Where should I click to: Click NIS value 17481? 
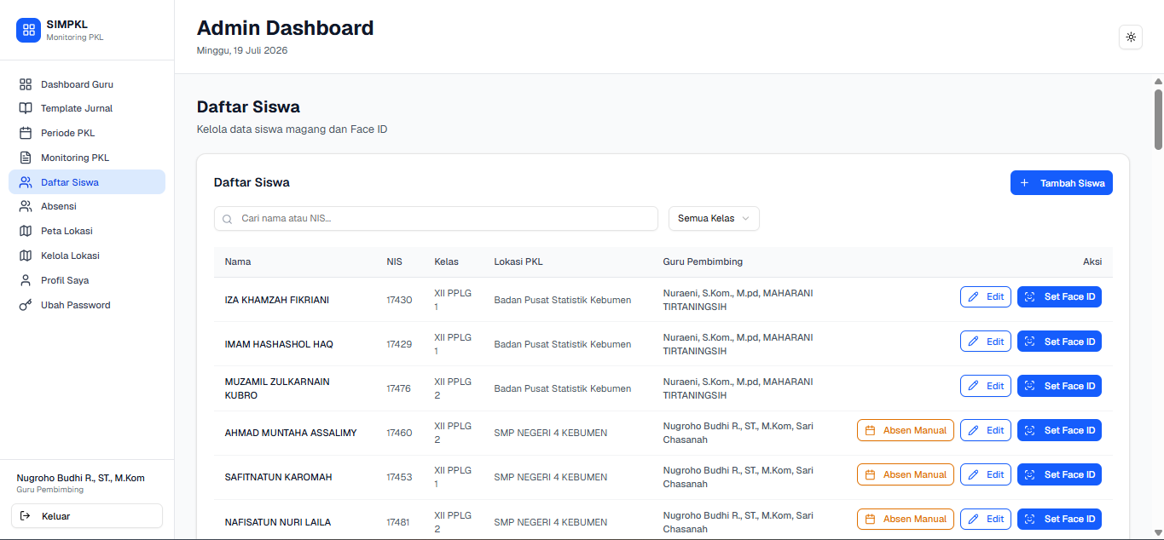(x=398, y=522)
